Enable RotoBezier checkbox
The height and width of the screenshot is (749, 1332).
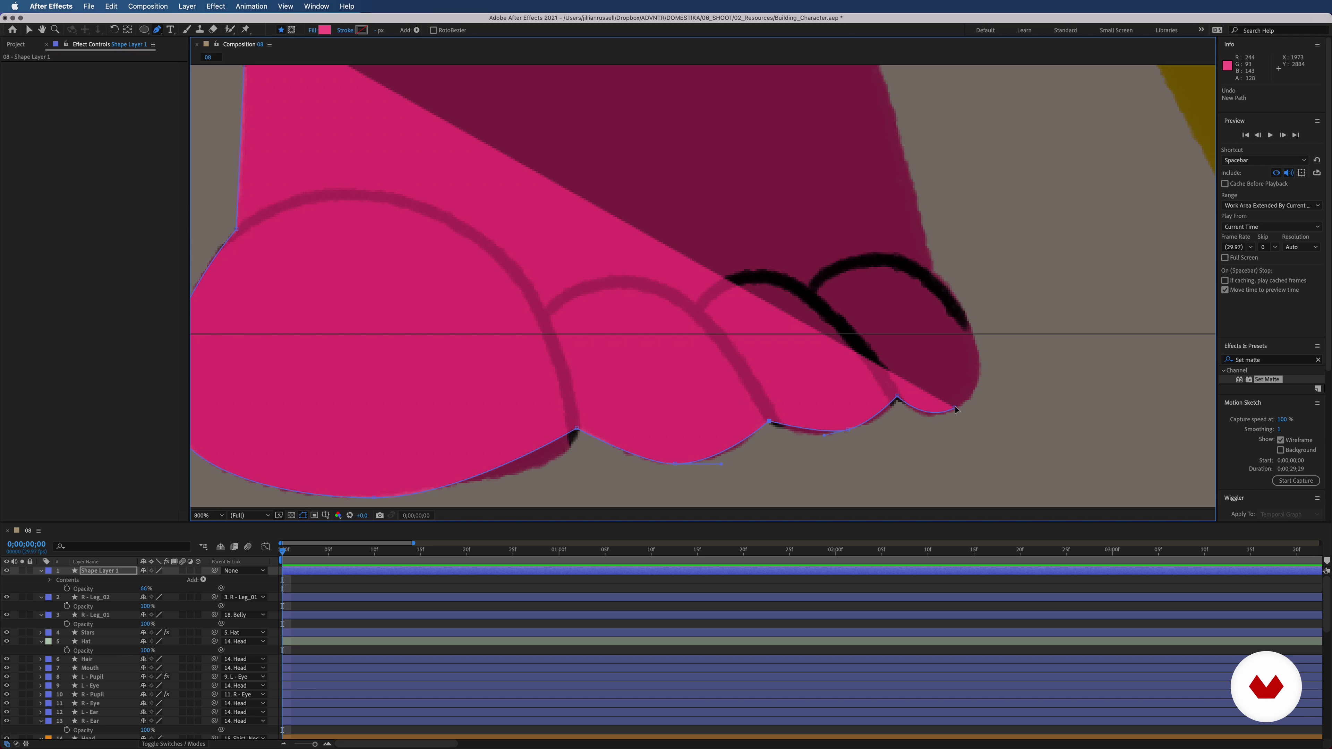click(x=433, y=30)
